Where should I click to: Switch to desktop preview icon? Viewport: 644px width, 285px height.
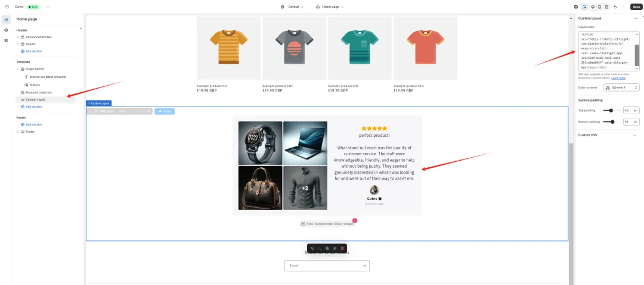(592, 7)
